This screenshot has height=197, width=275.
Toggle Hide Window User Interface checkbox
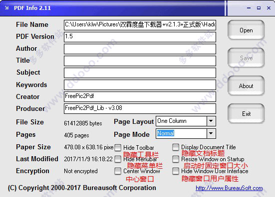coord(176,171)
